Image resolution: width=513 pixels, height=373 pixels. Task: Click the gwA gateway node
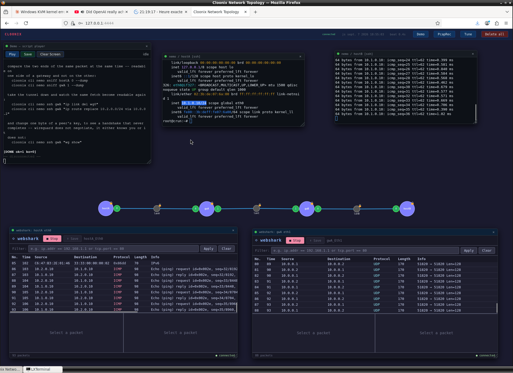[x=207, y=209]
